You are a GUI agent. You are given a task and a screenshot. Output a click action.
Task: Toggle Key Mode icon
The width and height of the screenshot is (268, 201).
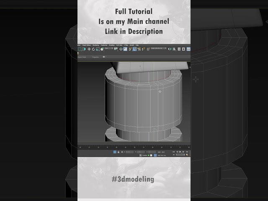pyautogui.click(x=174, y=155)
